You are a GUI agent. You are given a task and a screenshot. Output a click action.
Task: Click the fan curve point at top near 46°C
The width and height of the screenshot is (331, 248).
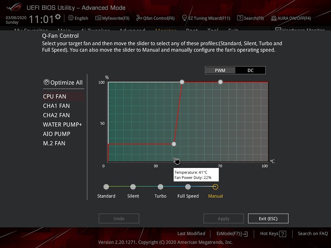pyautogui.click(x=182, y=82)
